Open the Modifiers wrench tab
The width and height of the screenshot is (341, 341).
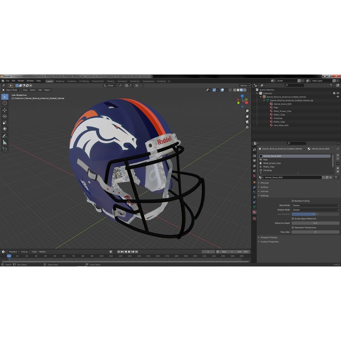[254, 187]
